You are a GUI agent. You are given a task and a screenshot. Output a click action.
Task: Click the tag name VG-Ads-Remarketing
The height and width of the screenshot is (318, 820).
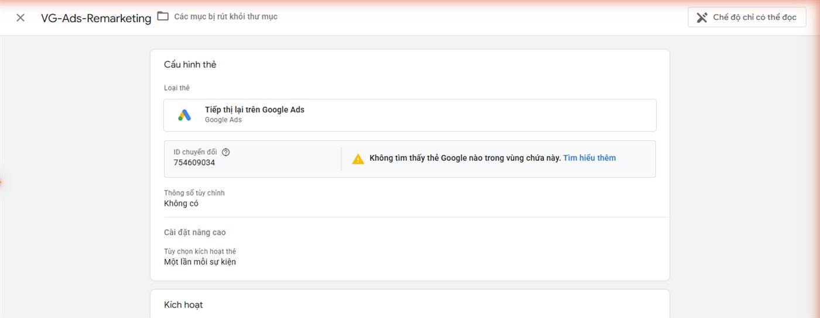pyautogui.click(x=96, y=18)
